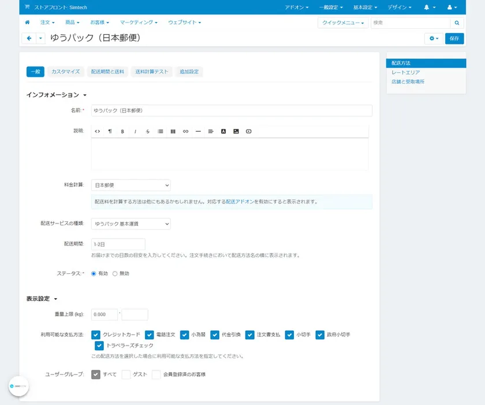Insert an image in the description editor
485x405 pixels.
click(236, 131)
